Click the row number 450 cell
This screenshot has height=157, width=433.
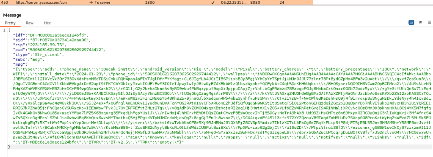point(4,3)
